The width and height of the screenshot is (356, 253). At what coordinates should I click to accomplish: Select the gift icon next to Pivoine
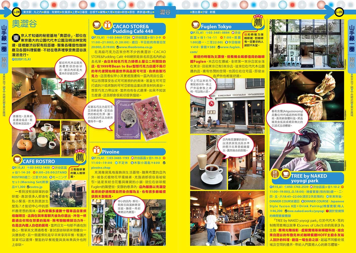coord(96,150)
